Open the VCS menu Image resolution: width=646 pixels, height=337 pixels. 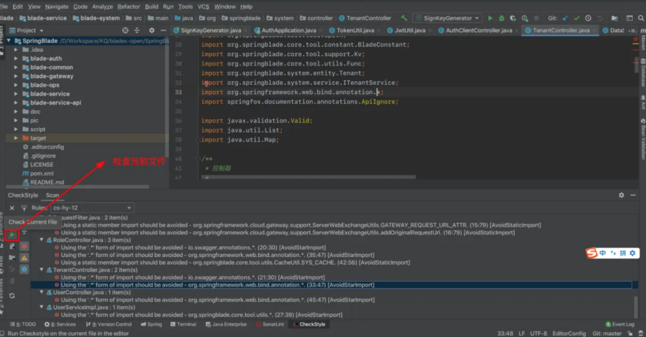click(x=203, y=7)
